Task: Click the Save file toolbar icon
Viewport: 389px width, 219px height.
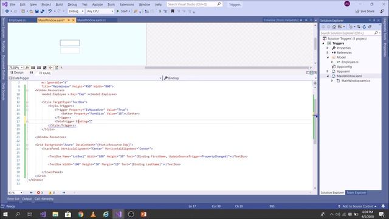Action: tap(36, 11)
